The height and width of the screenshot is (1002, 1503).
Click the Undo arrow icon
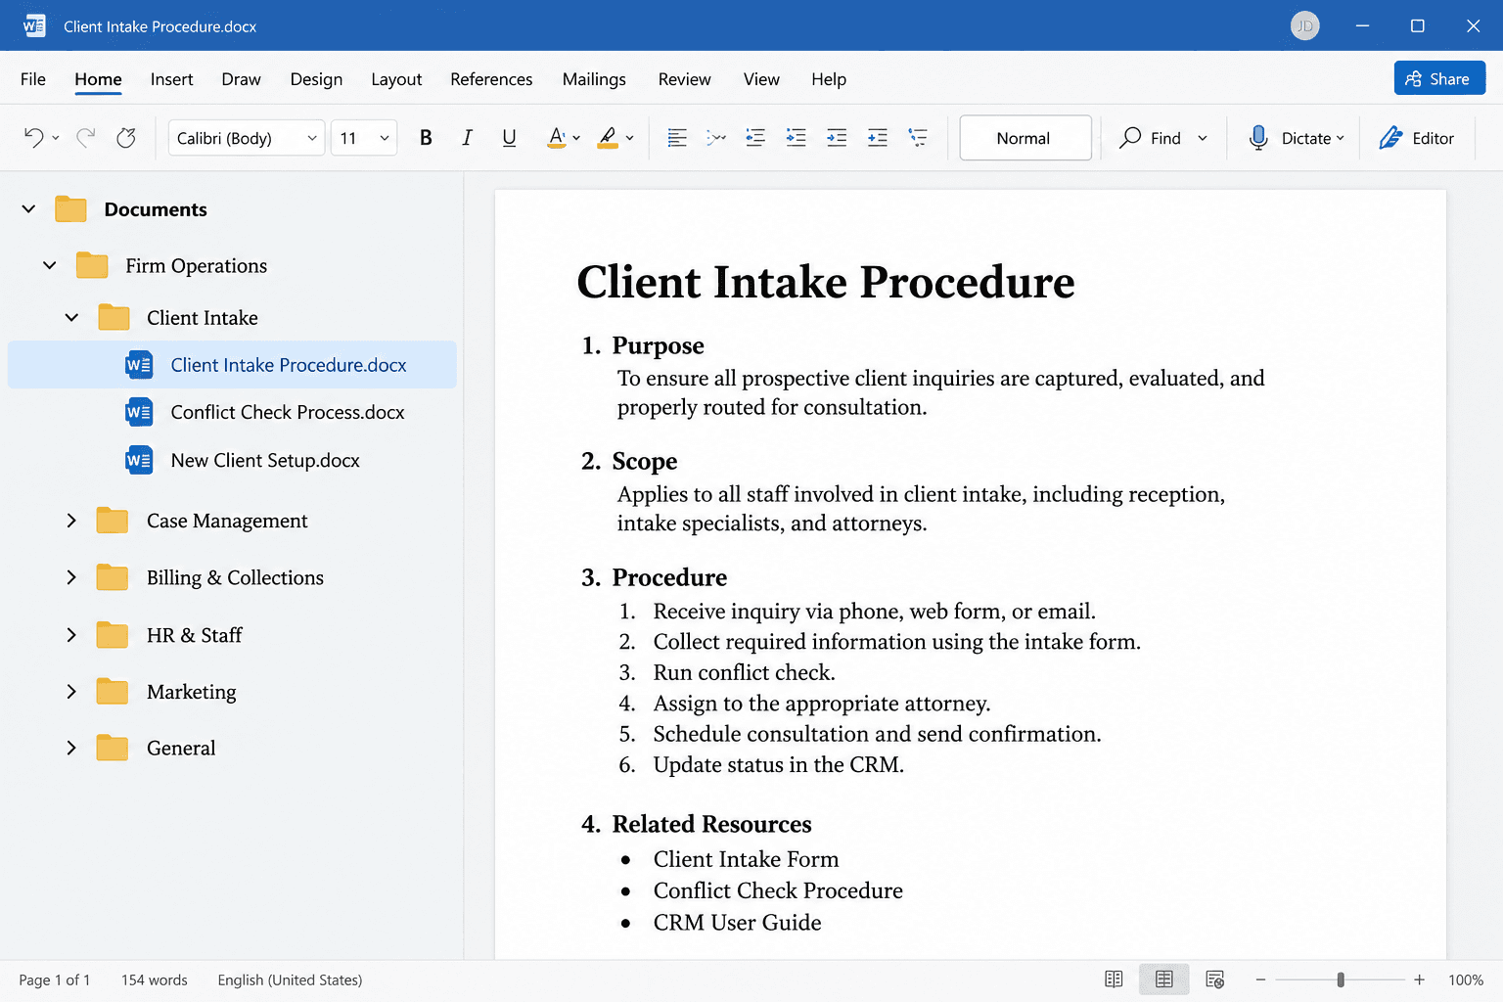33,138
